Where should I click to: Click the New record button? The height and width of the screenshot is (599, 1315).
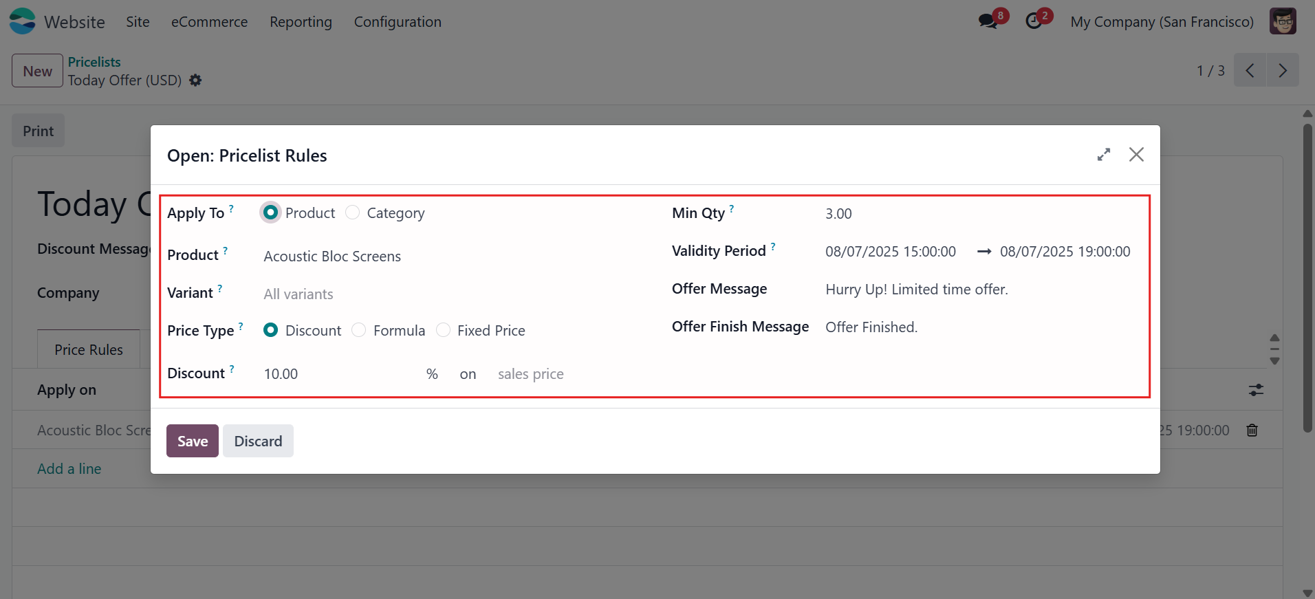pyautogui.click(x=37, y=71)
